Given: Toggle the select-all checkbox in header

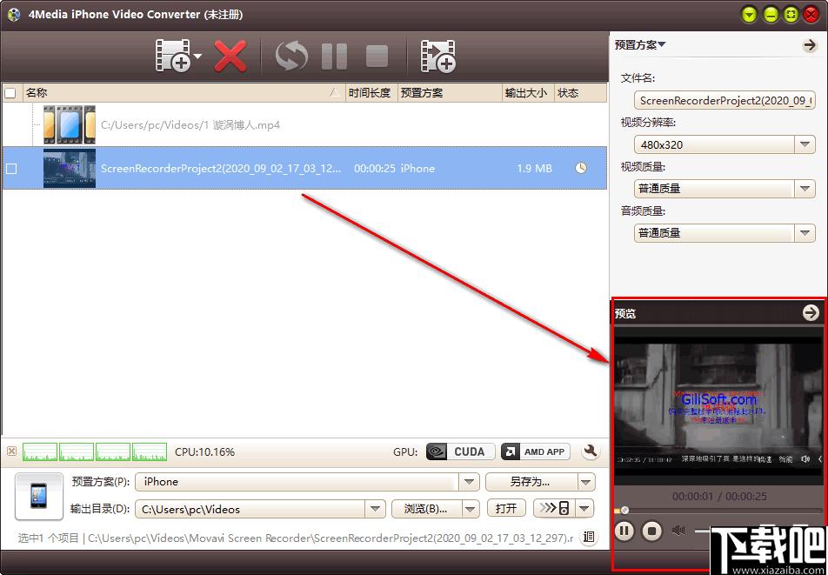Looking at the screenshot, I should pos(10,93).
